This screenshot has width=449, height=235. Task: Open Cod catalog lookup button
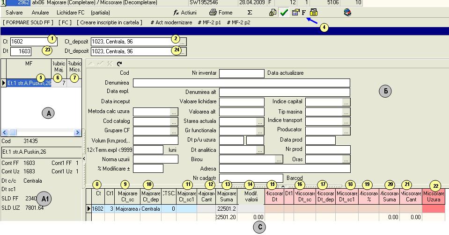[x=174, y=122]
